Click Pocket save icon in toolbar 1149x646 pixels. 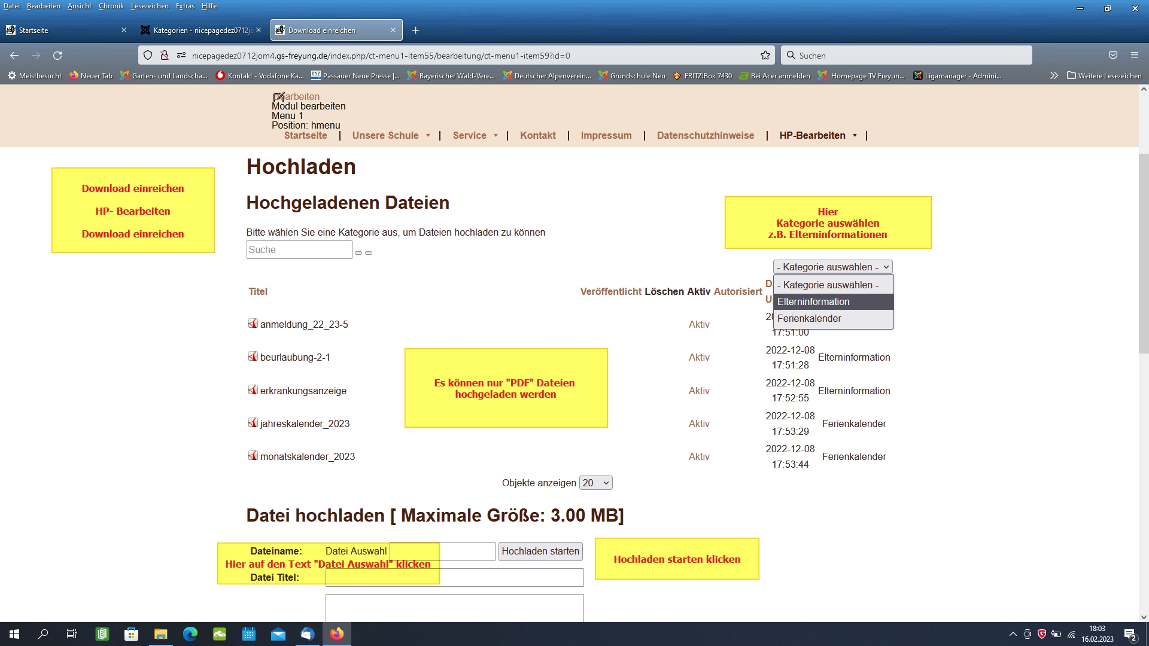tap(1112, 55)
